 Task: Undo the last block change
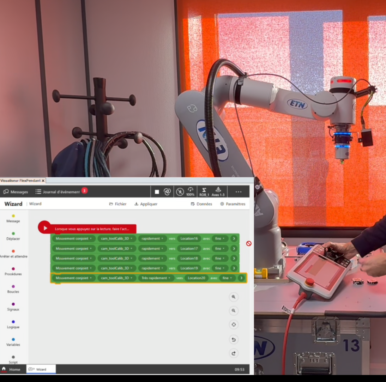click(x=233, y=340)
